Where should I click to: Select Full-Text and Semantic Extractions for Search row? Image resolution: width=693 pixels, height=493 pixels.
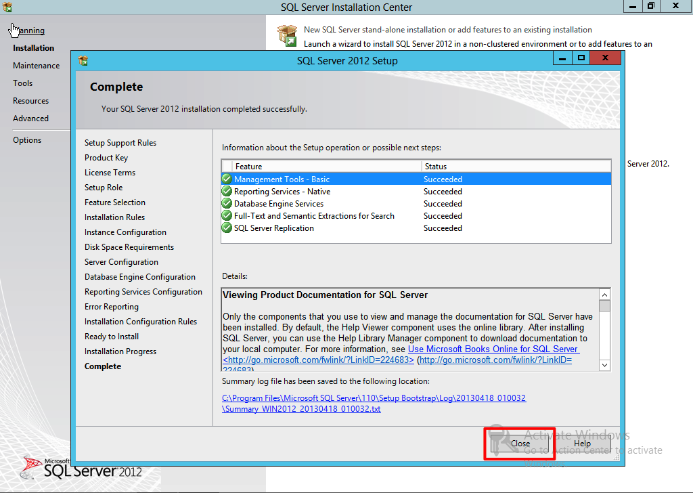point(416,216)
